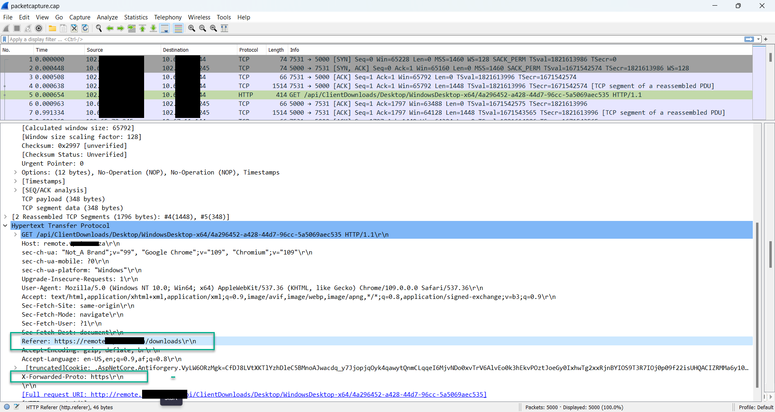Screen dimensions: 775x412
Task: Toggle auto-scroll during live capture
Action: (x=165, y=28)
